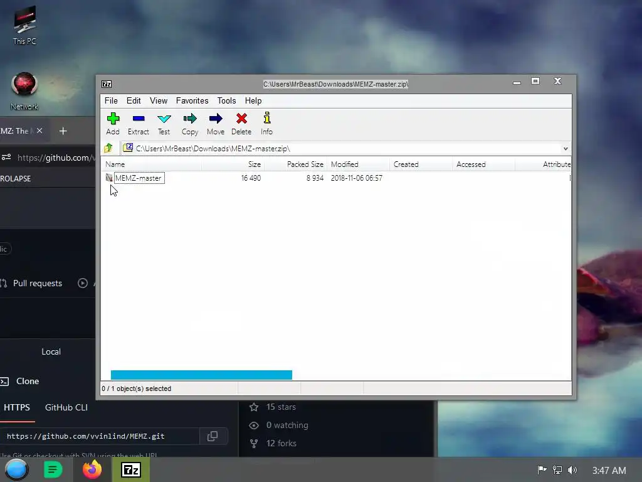Viewport: 642px width, 482px height.
Task: Switch to the Local tab on GitHub
Action: [x=51, y=351]
